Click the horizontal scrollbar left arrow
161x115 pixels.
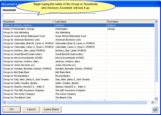click(5, 102)
